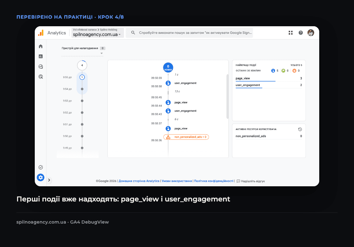This screenshot has width=354, height=247.
Task: Select user_engagement in top events list
Action: pyautogui.click(x=269, y=85)
